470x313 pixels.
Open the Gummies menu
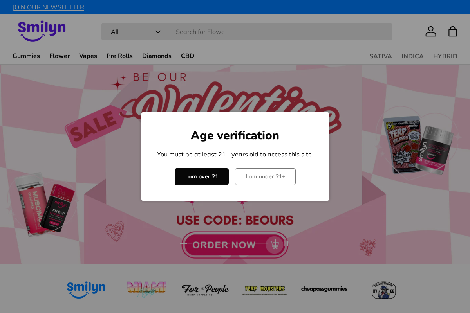(x=26, y=56)
